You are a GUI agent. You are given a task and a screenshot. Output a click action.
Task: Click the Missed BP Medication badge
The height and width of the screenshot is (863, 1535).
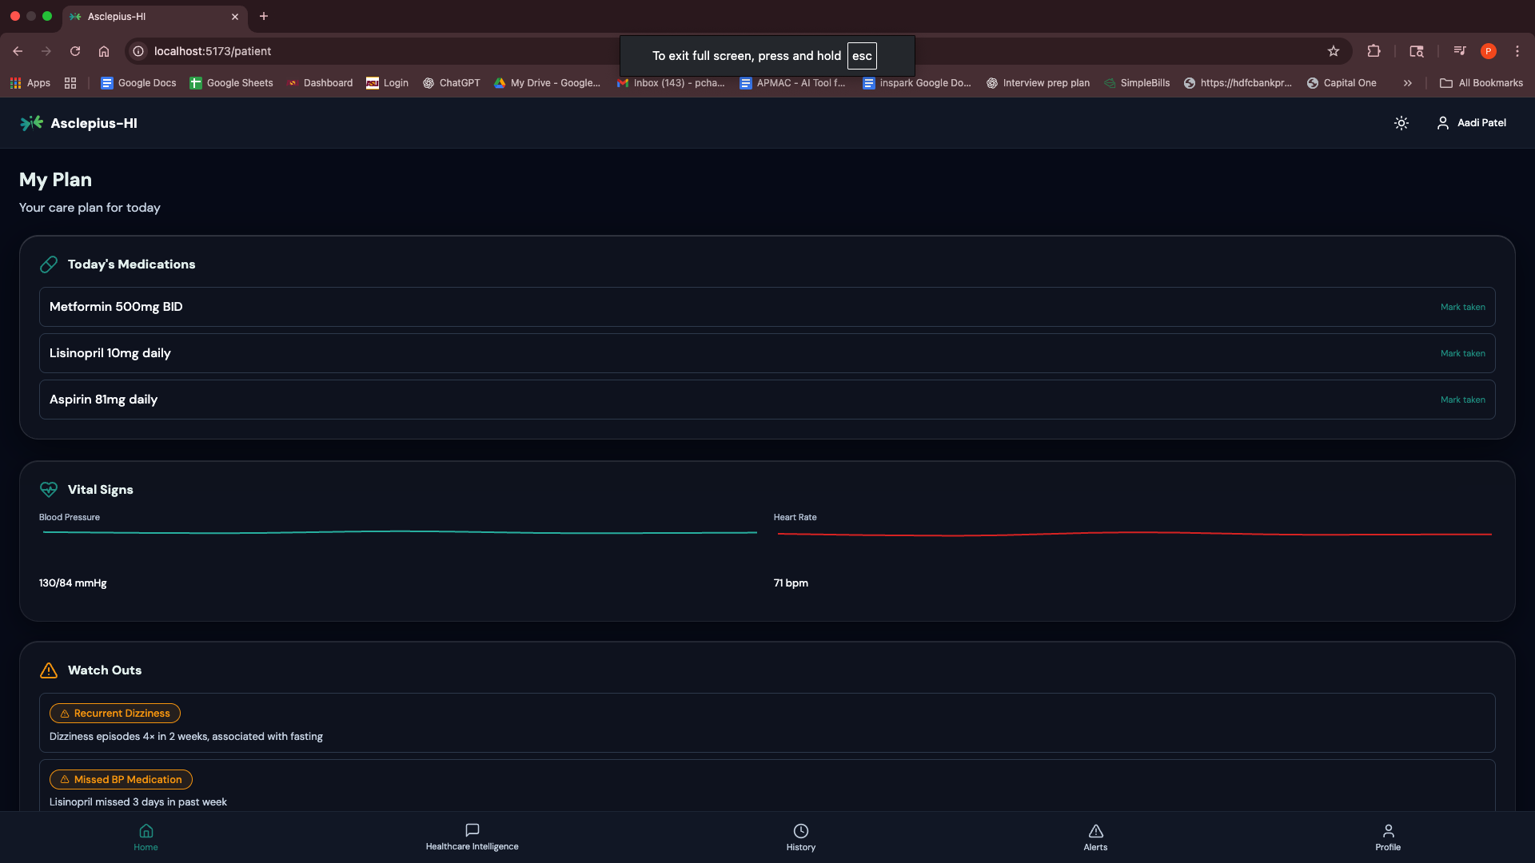[121, 779]
